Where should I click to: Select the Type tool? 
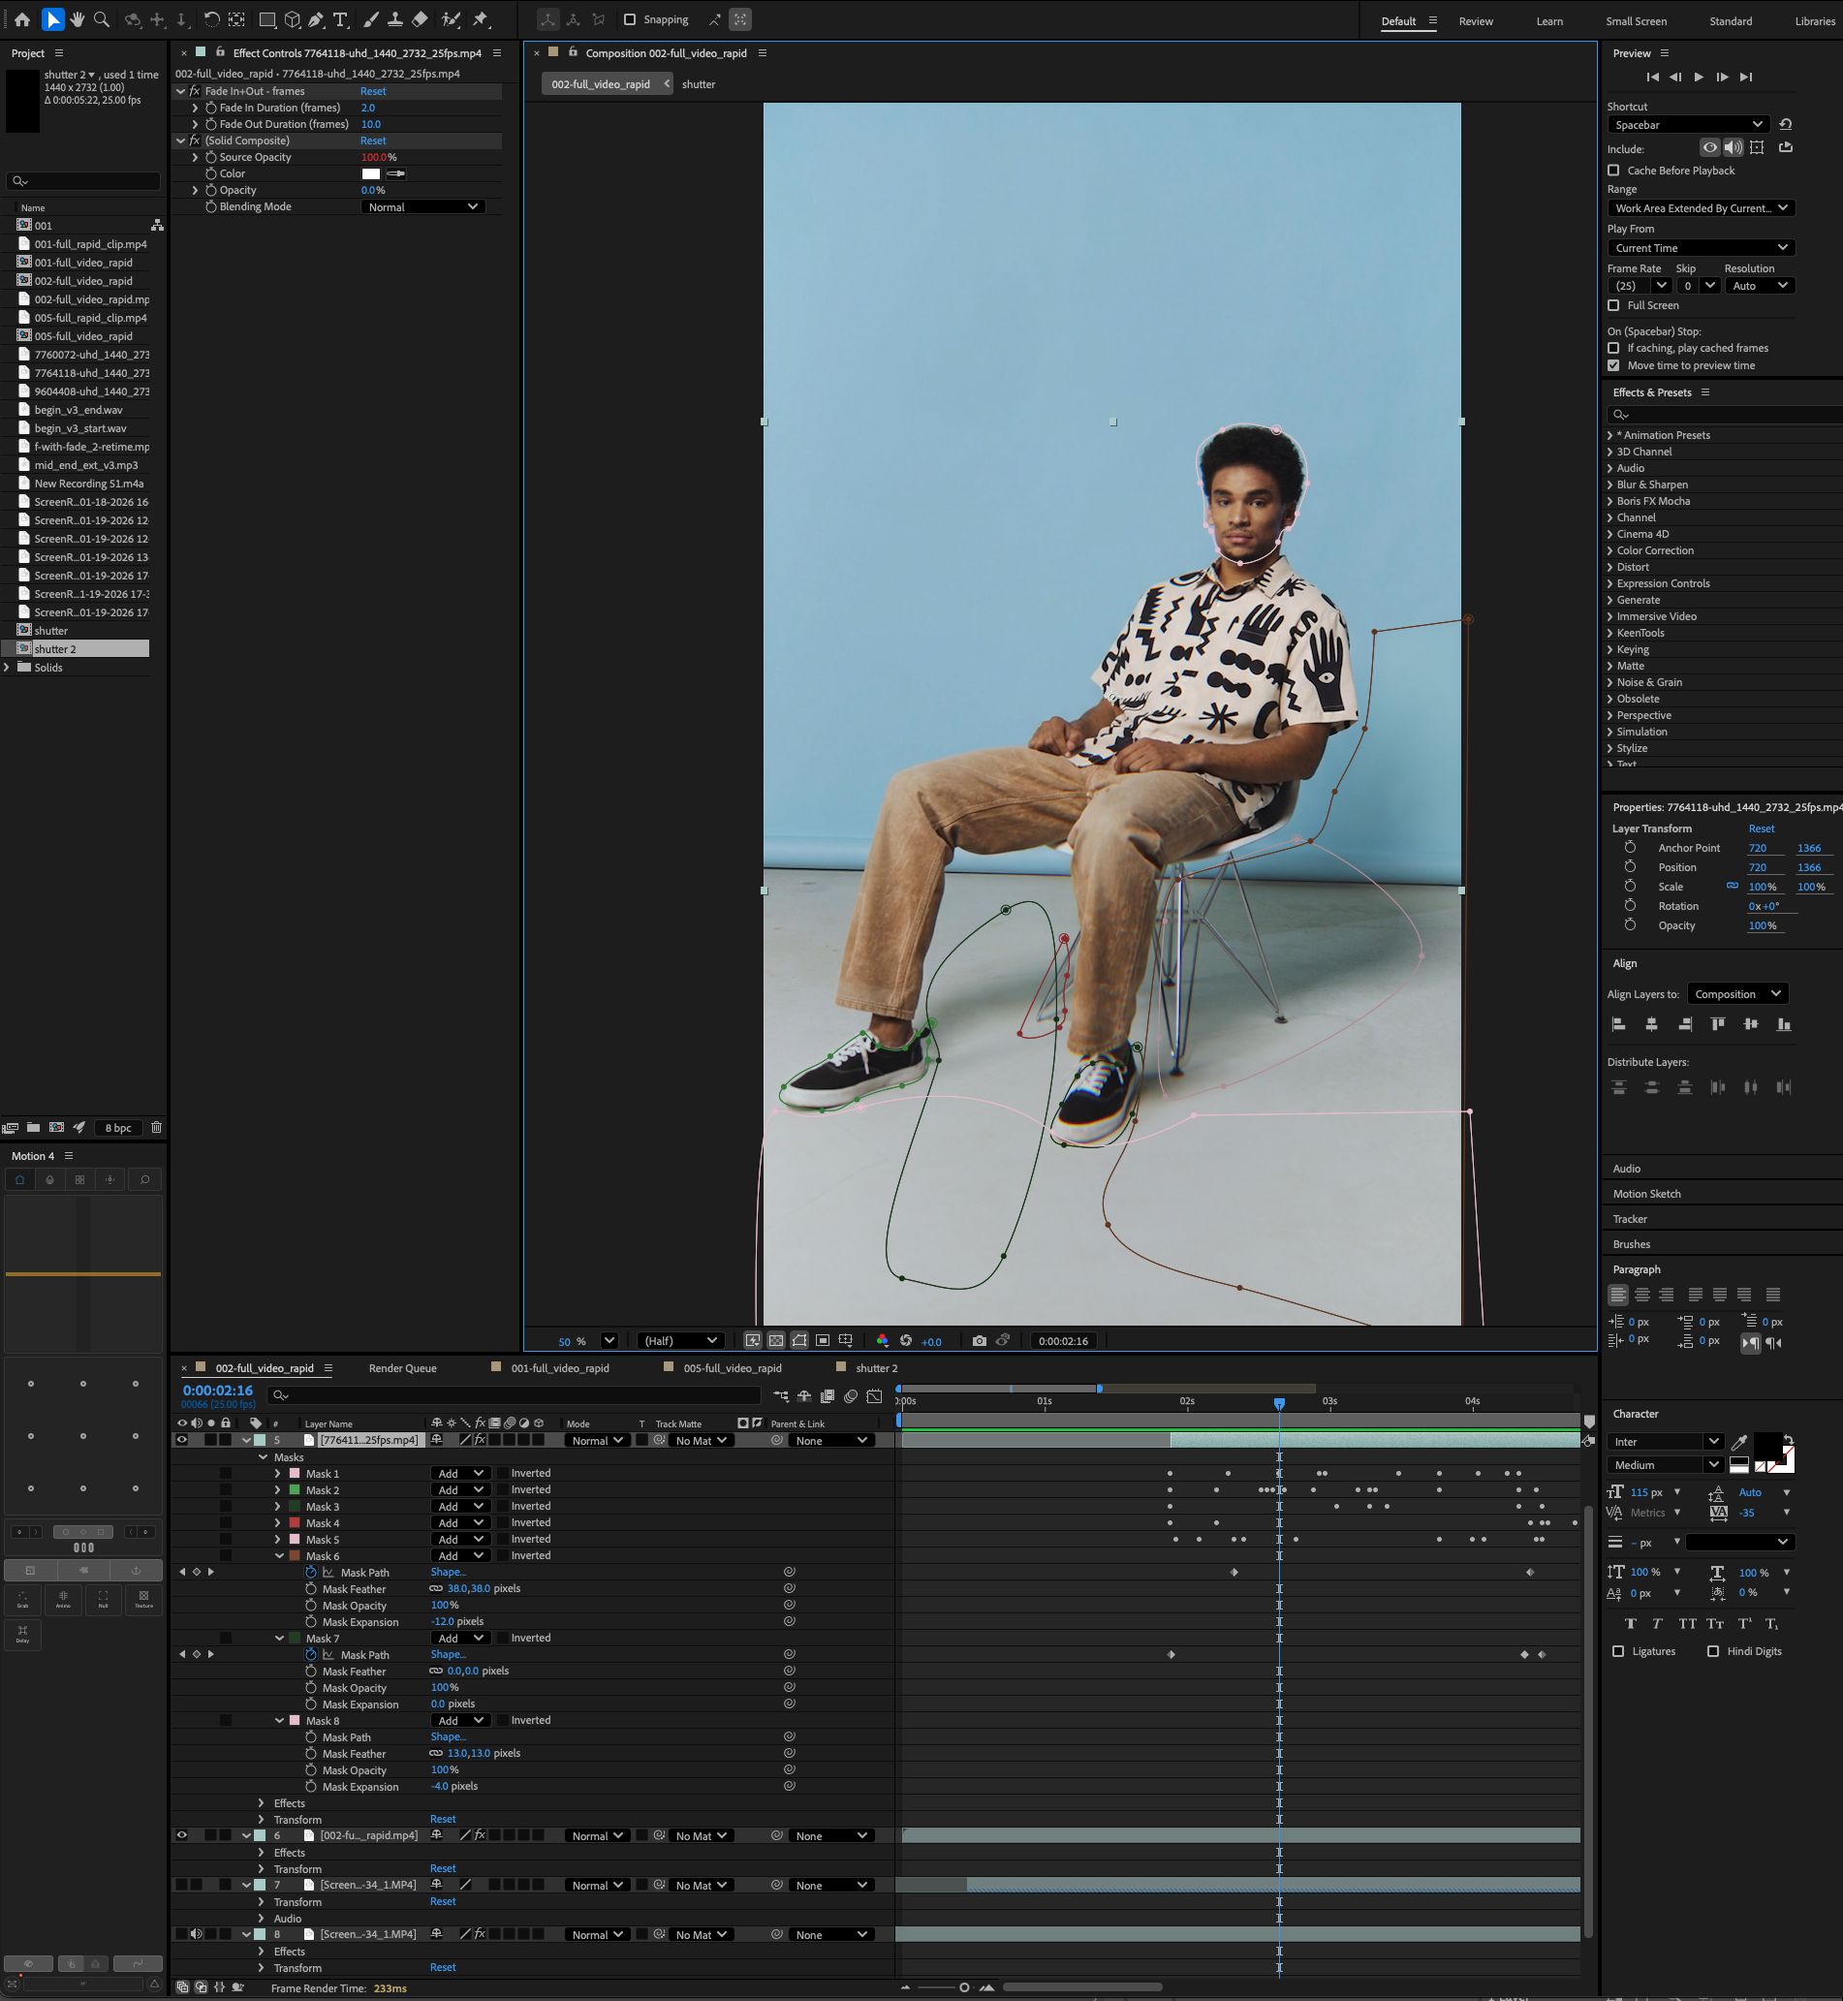pos(339,19)
